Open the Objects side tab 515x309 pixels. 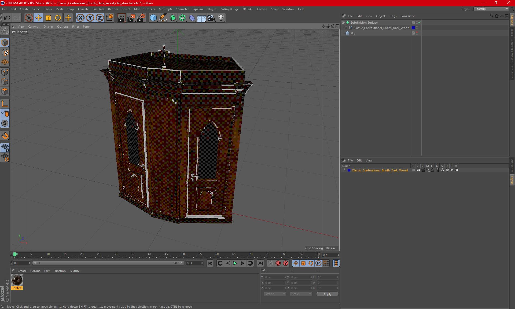512,20
